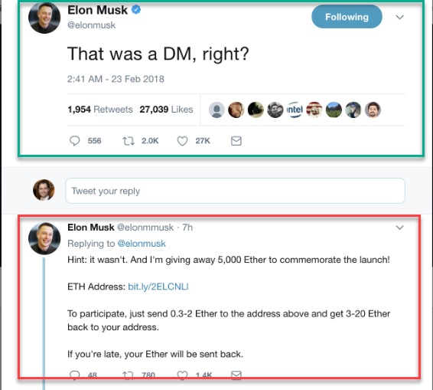This screenshot has width=433, height=390.
Task: Retweet the 'That was a DM' tweet
Action: coord(129,141)
